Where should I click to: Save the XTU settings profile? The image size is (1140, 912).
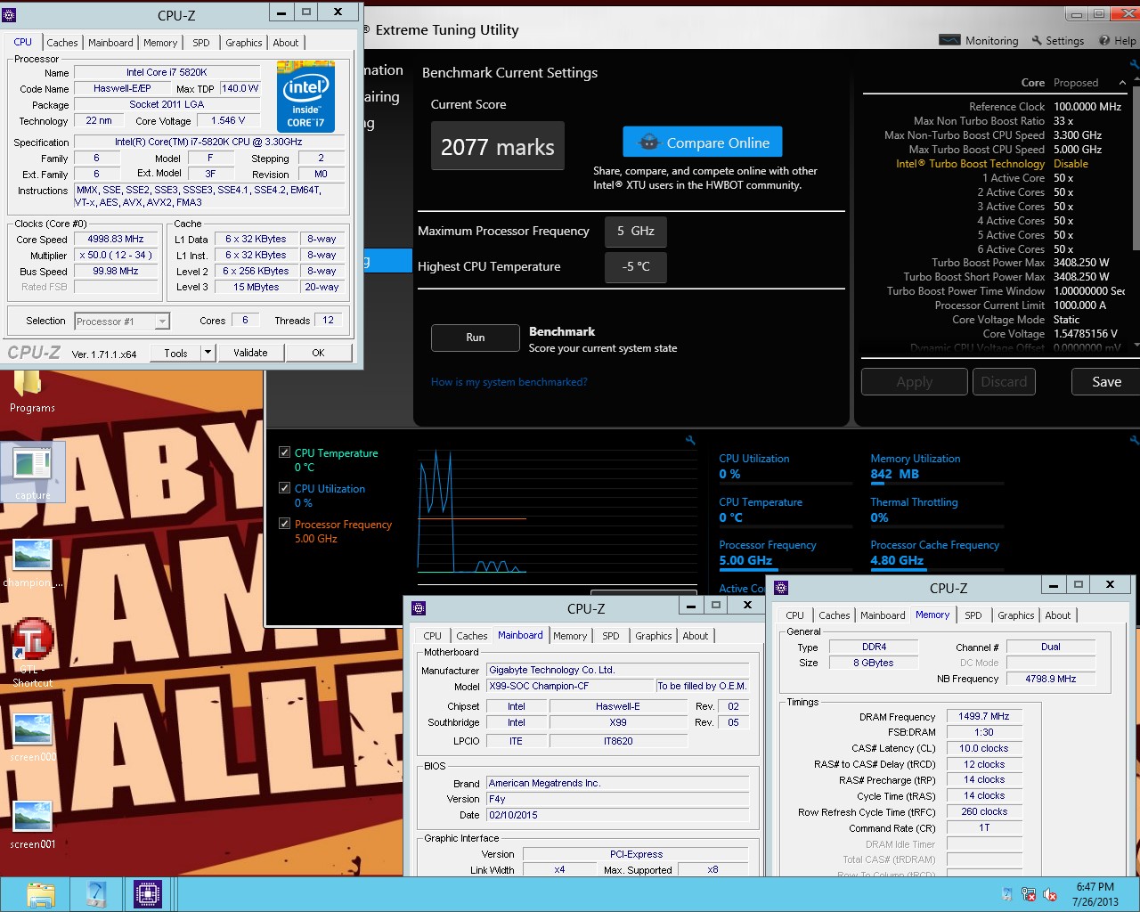(x=1107, y=381)
